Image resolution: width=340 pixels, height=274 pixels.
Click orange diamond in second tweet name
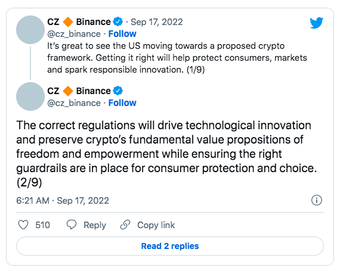click(x=68, y=91)
